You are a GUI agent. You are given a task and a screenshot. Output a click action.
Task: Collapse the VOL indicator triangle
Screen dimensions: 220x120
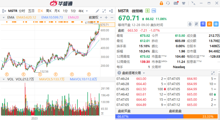pyautogui.click(x=4, y=79)
